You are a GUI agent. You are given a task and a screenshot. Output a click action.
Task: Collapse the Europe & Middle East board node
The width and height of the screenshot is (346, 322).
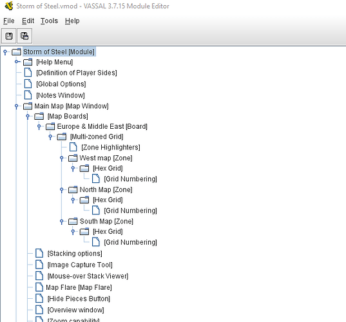coord(39,127)
